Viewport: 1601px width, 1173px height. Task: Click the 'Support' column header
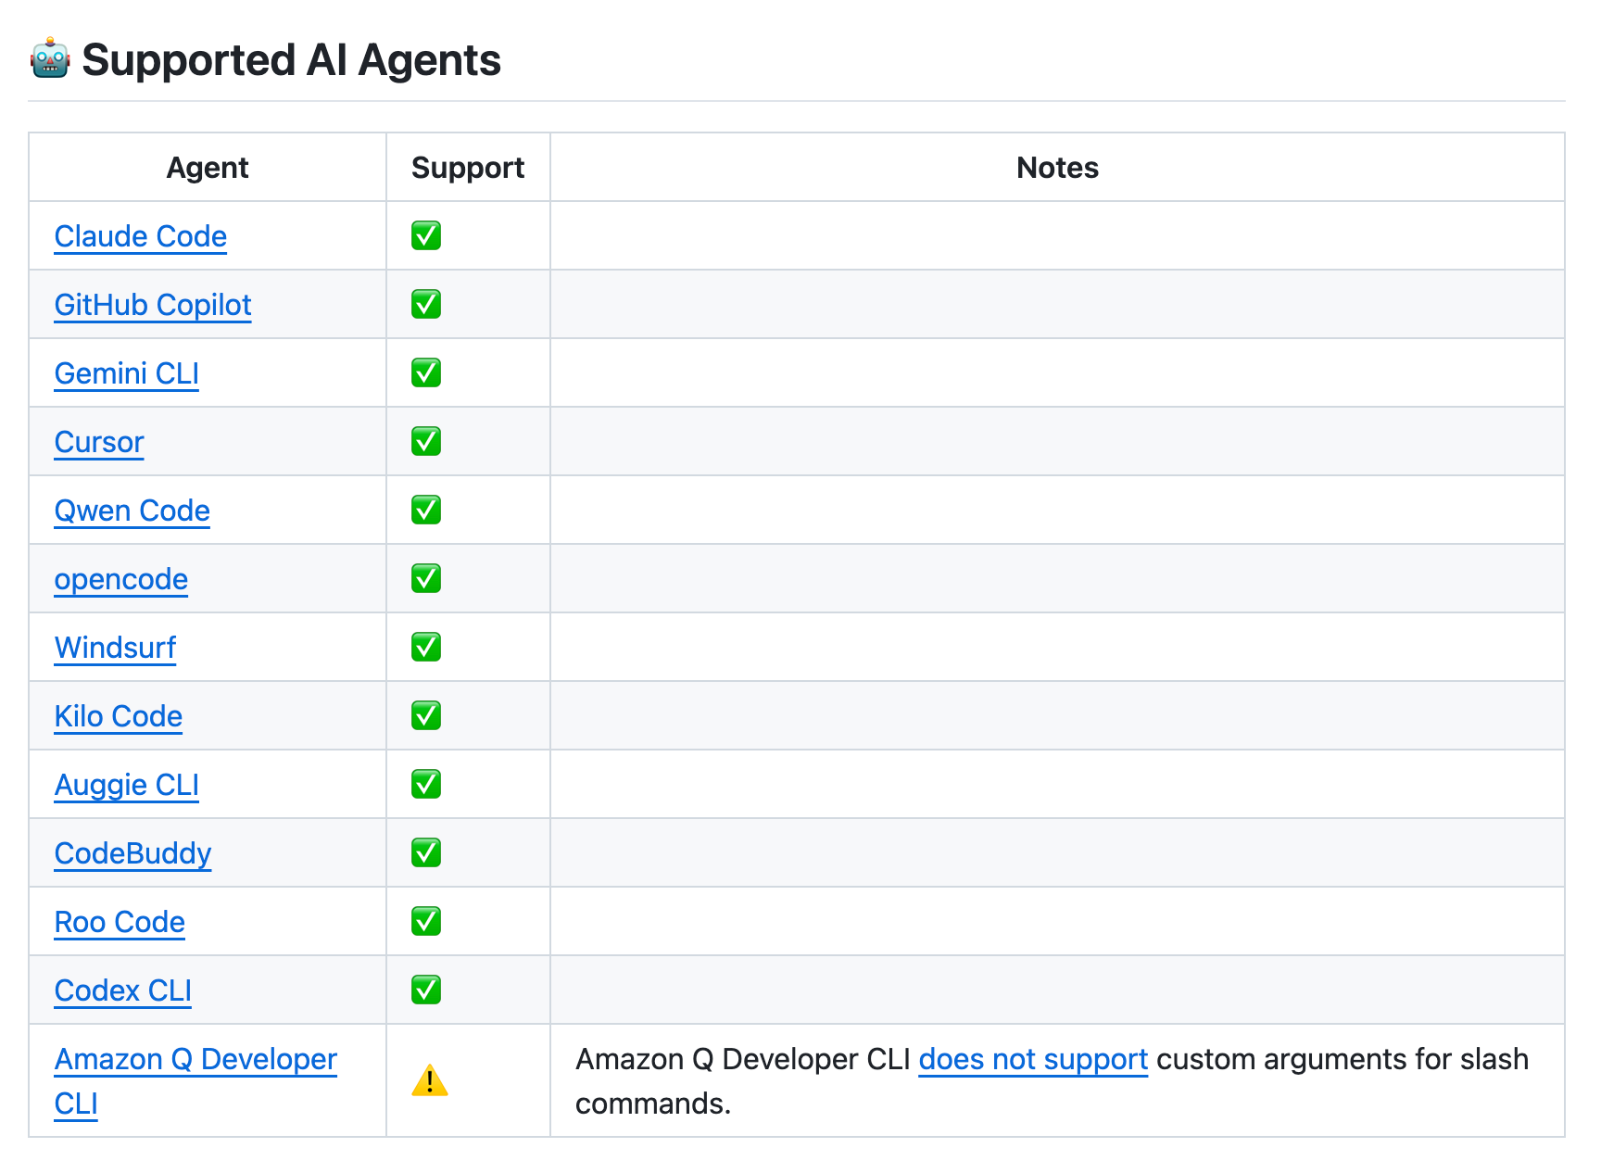click(x=468, y=168)
